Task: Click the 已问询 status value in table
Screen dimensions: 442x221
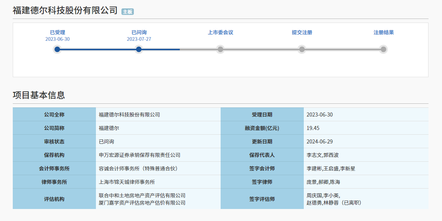Action: tap(106, 142)
